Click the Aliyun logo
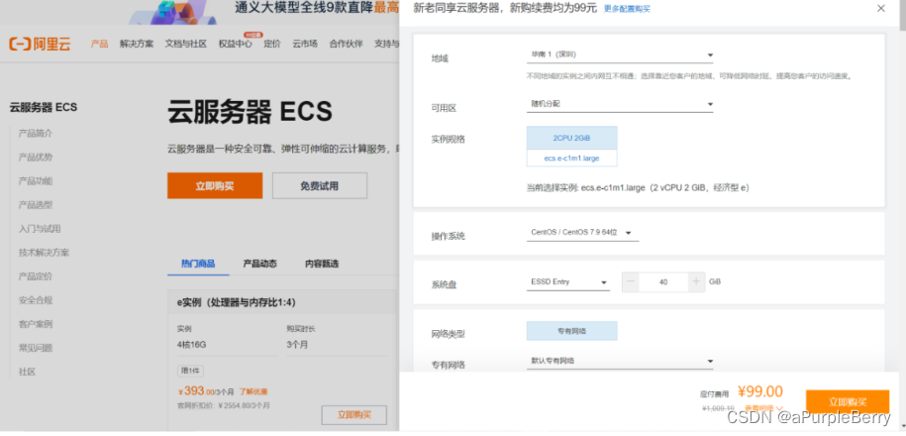906x436 pixels. click(x=40, y=44)
